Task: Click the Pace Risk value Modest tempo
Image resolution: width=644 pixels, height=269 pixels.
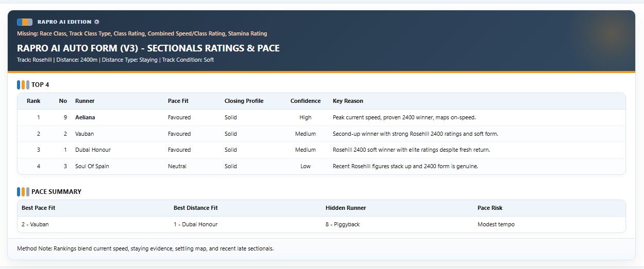Action: [x=496, y=224]
